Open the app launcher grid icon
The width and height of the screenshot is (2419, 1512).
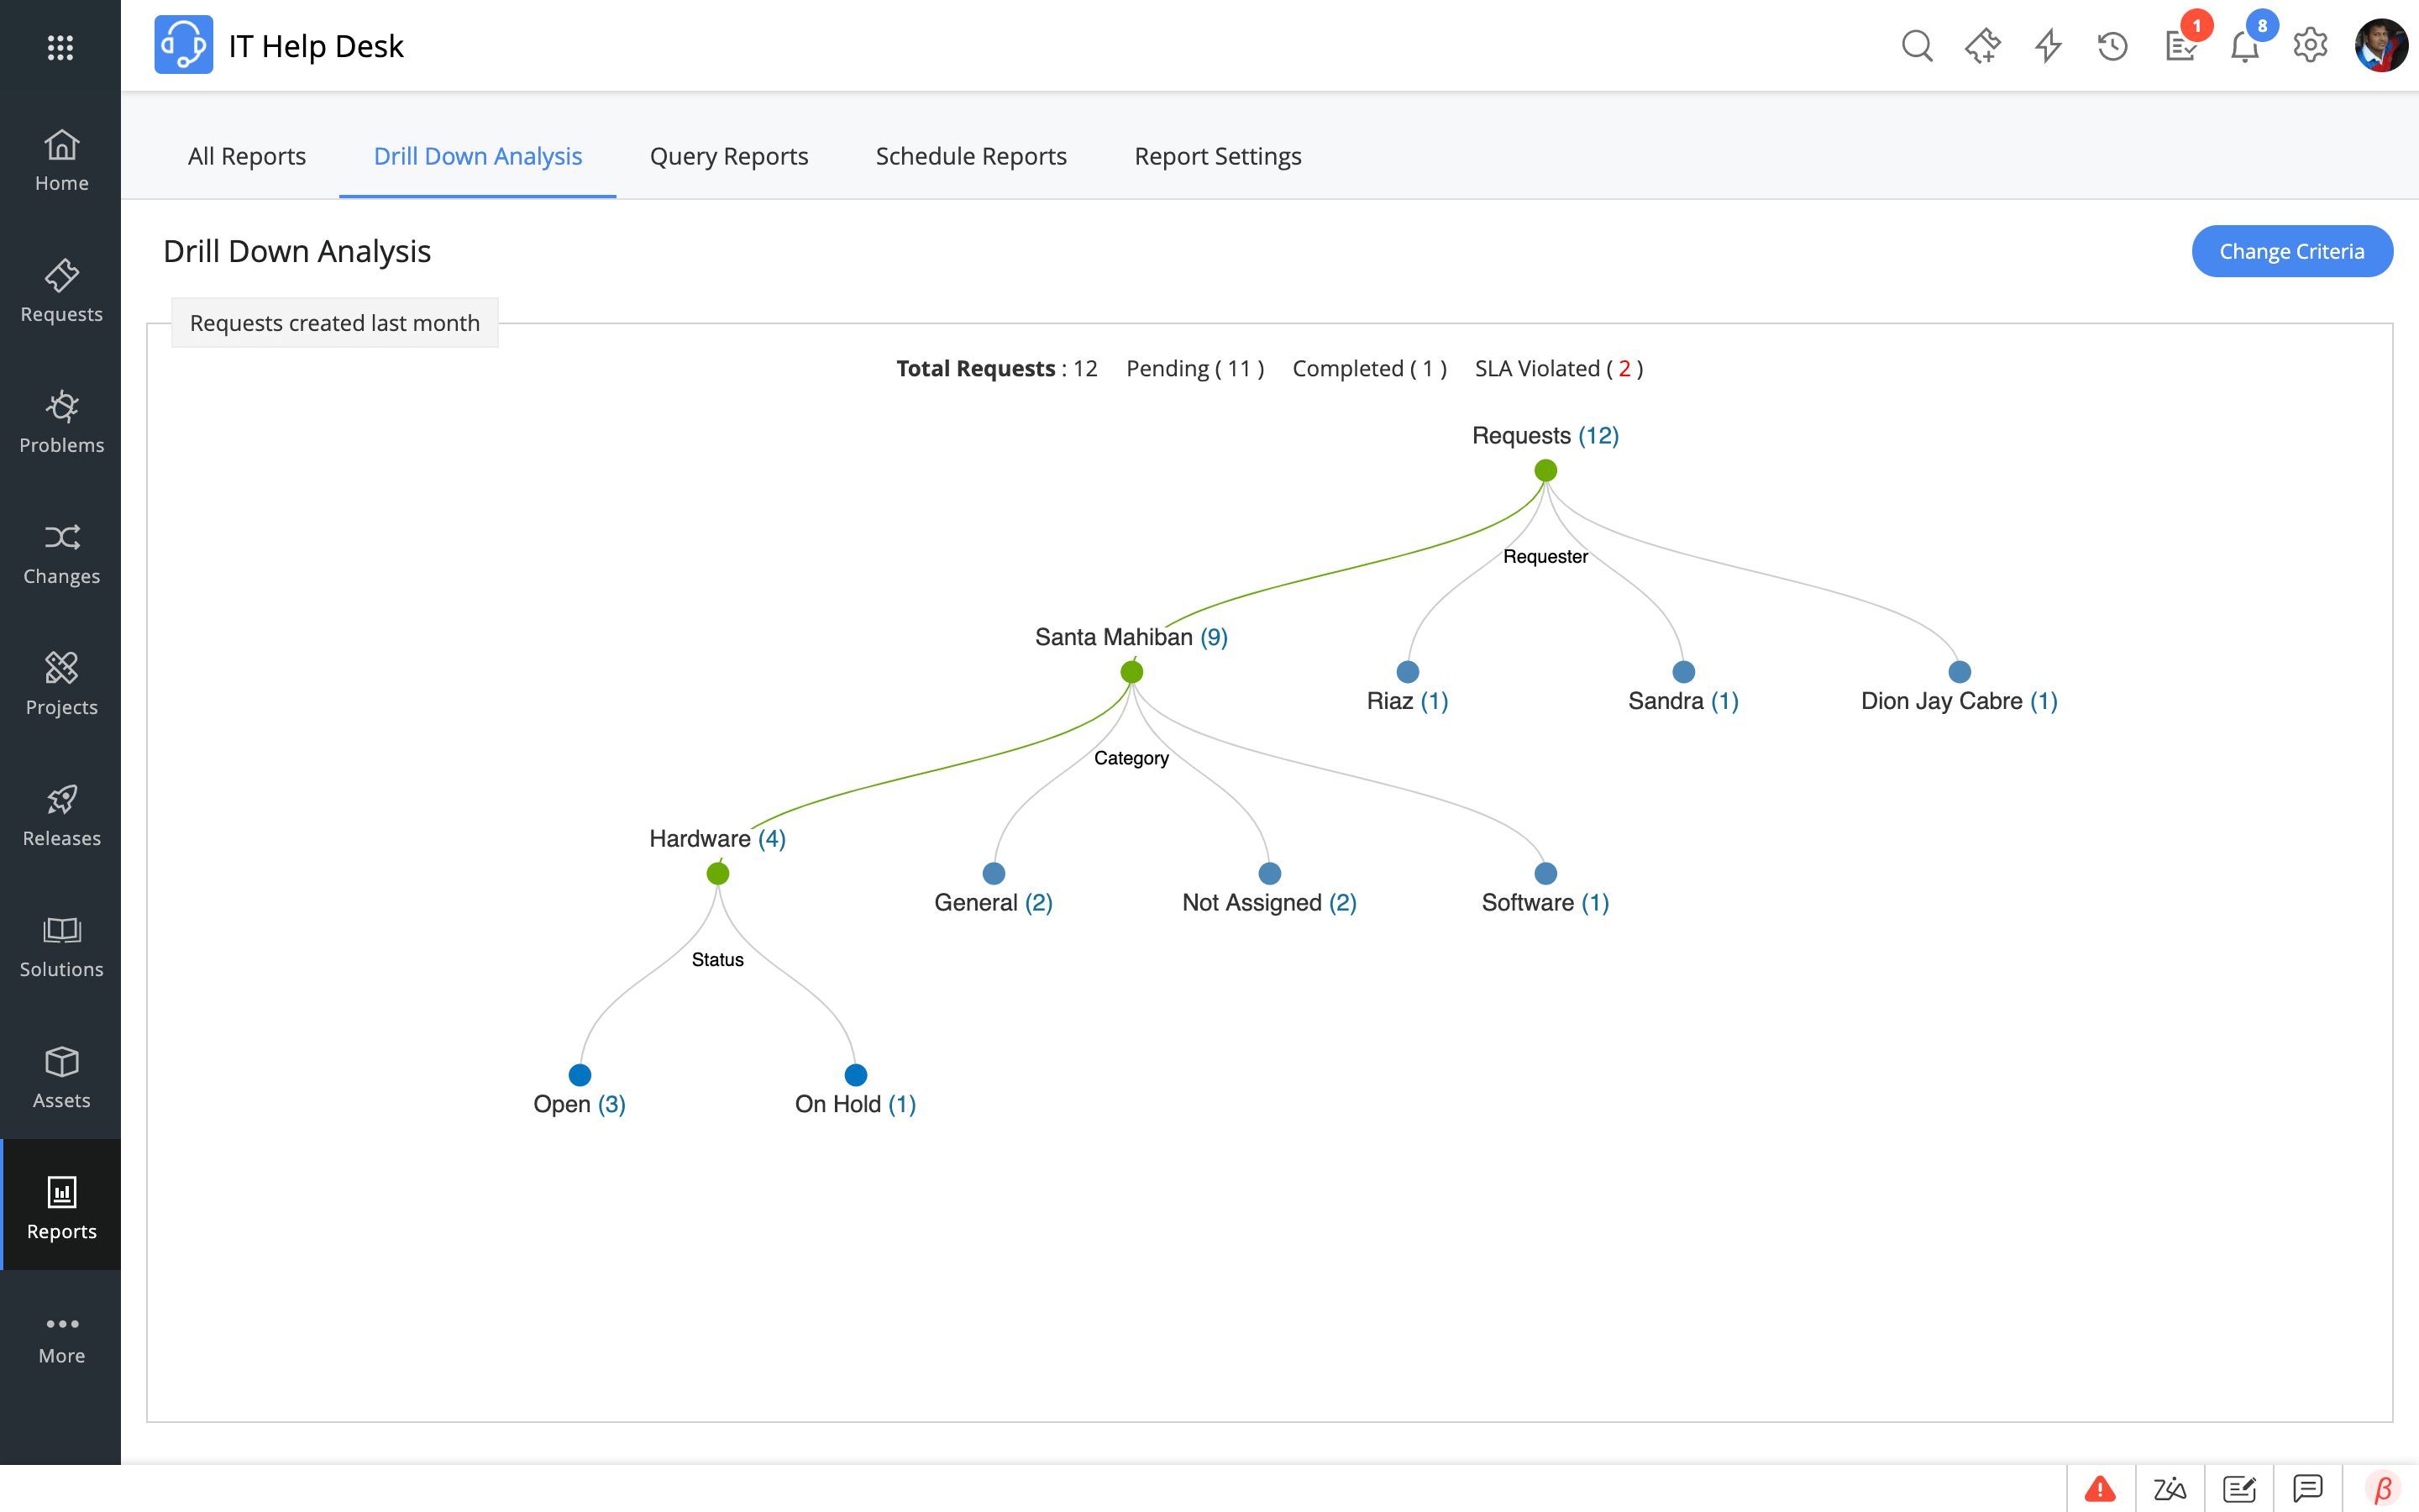point(60,47)
